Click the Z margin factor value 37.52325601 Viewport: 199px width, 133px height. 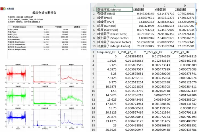[186, 46]
